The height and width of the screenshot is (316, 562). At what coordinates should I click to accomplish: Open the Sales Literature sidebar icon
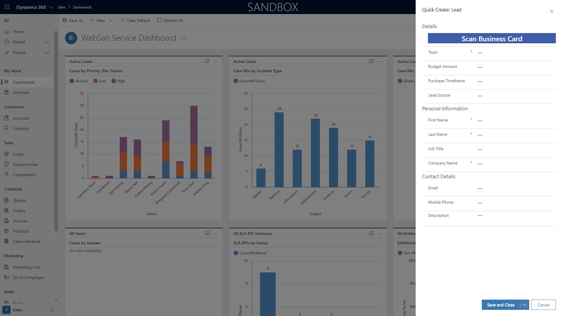click(x=6, y=241)
